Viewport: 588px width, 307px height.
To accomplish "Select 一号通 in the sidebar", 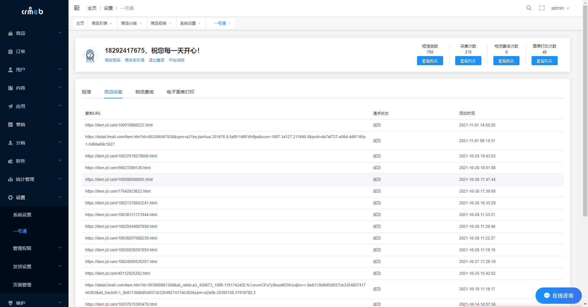I will coord(20,231).
